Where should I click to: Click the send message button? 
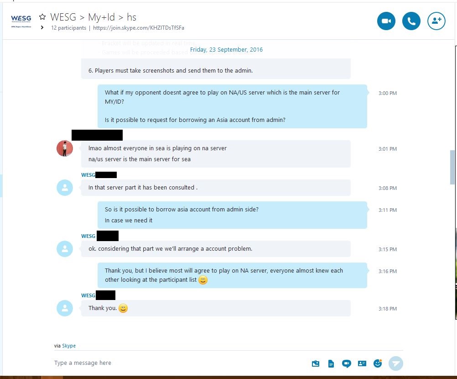[x=395, y=363]
